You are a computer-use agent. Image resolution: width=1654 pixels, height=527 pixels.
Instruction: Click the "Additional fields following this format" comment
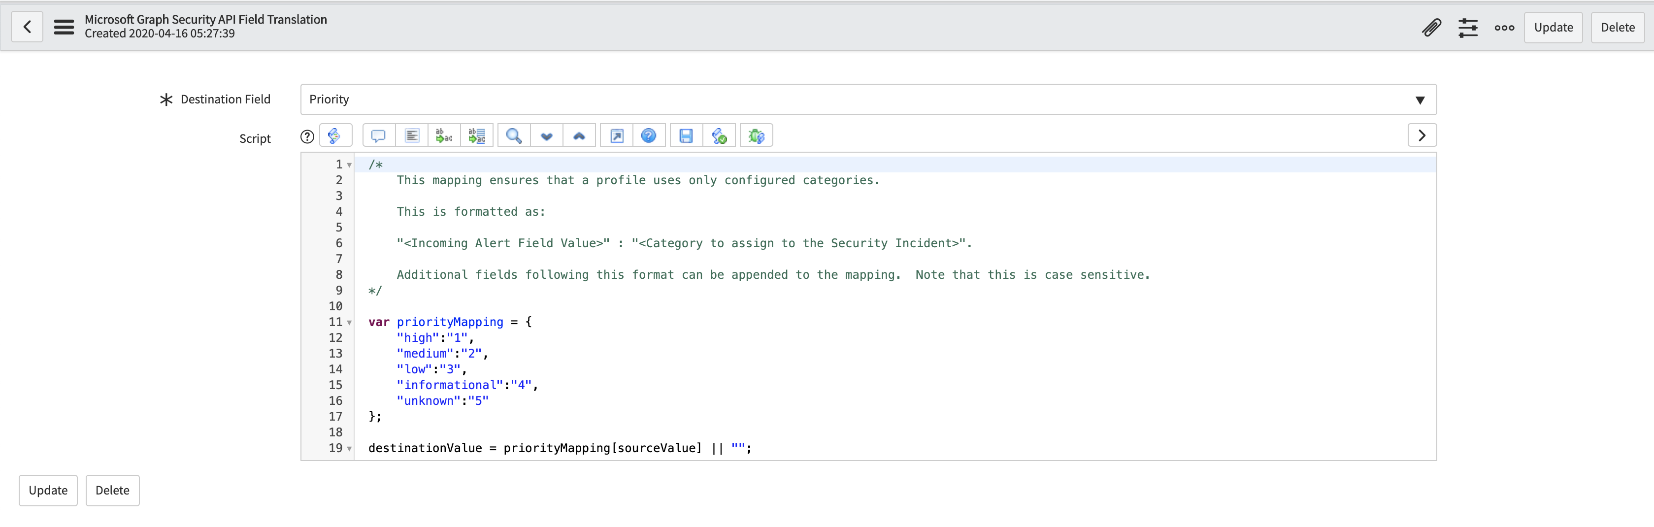tap(773, 275)
